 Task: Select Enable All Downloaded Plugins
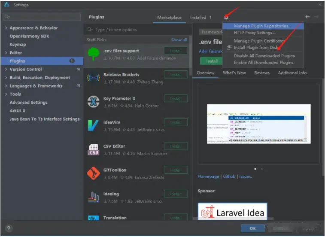263,62
